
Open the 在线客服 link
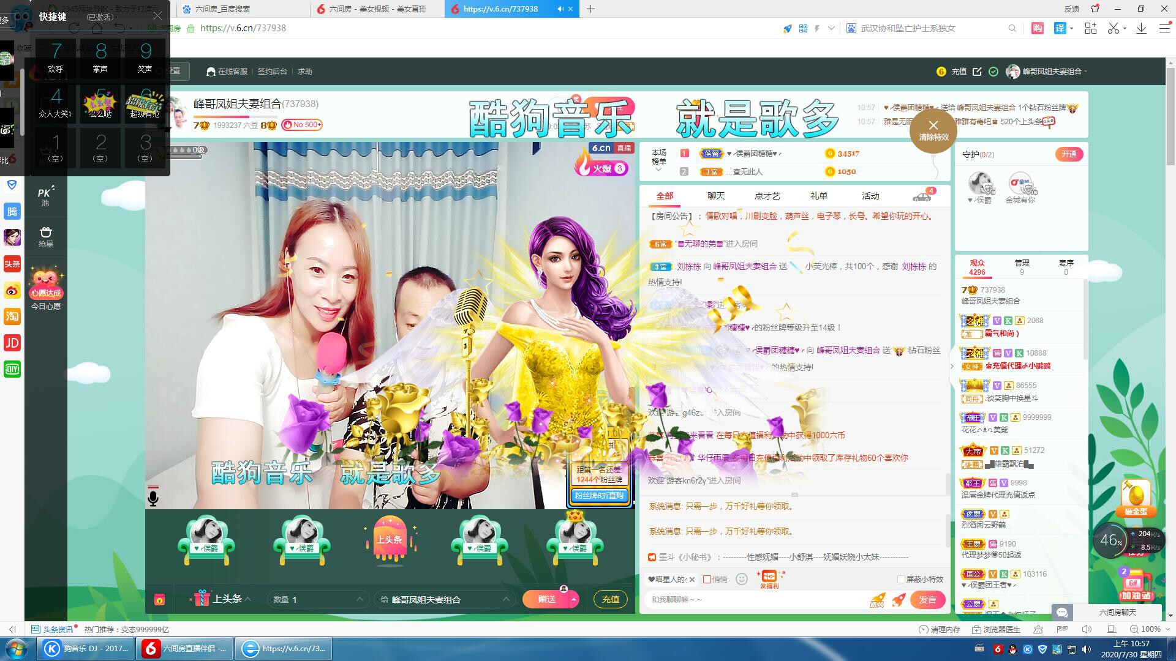tap(227, 72)
